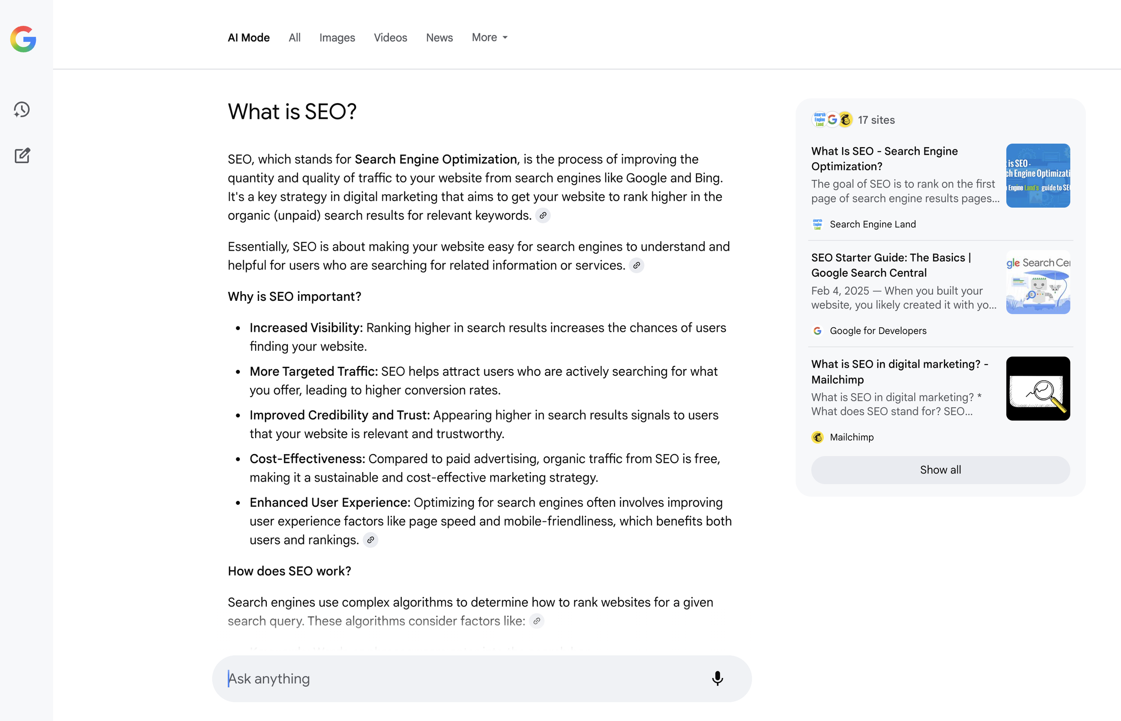1121x721 pixels.
Task: Open the 'SEO Starter Guide: The Basics' link
Action: point(890,265)
